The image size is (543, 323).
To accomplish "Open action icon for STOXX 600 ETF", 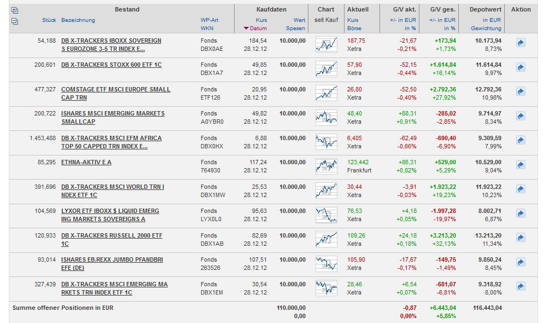I will [521, 67].
